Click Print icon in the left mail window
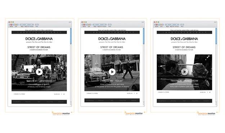Image resolution: width=225 pixels, height=133 pixels. click(37, 25)
